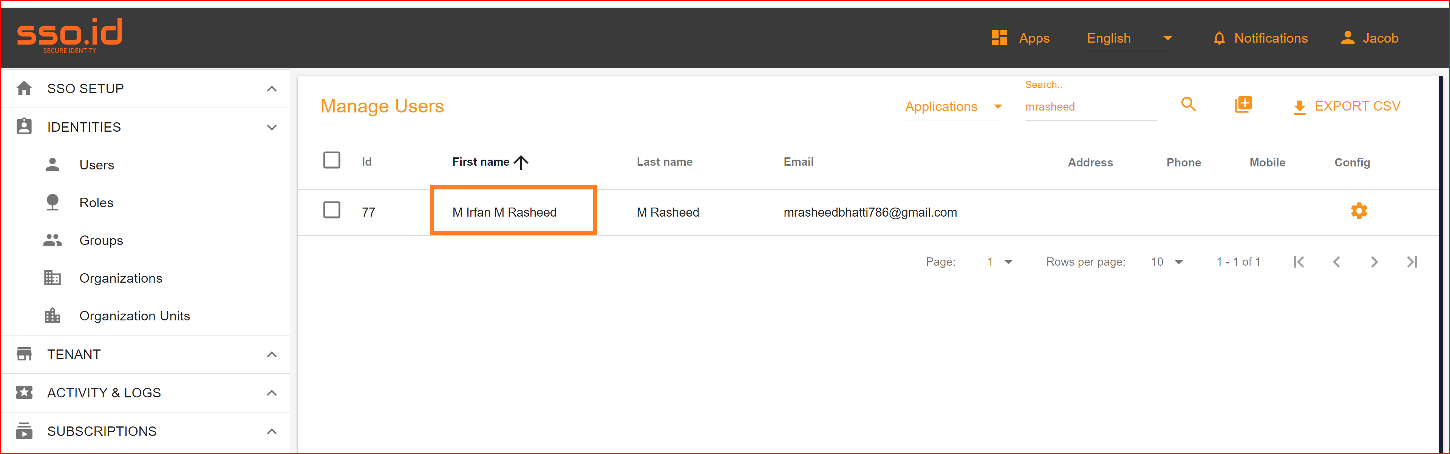The image size is (1450, 454).
Task: Expand the TENANT section chevron
Action: tap(272, 354)
